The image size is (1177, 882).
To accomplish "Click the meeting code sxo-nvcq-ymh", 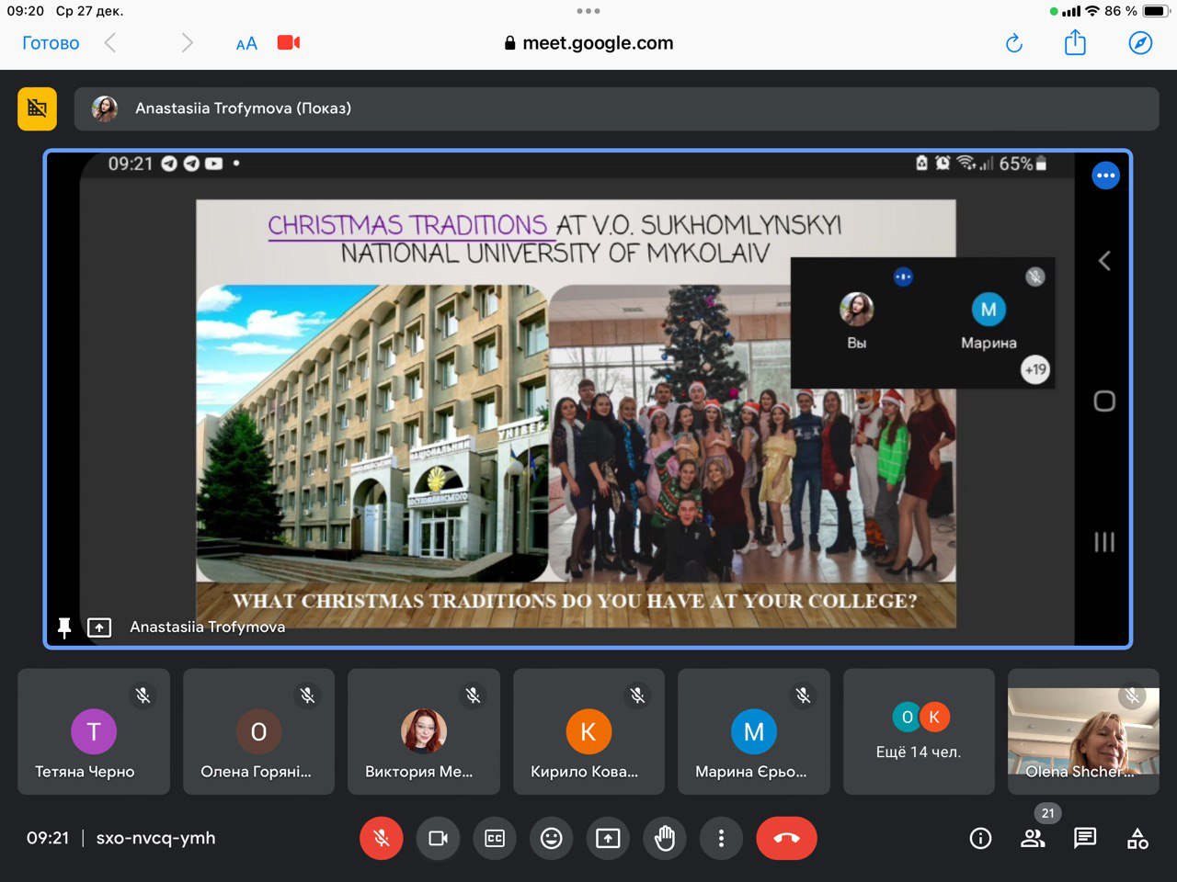I will [155, 838].
